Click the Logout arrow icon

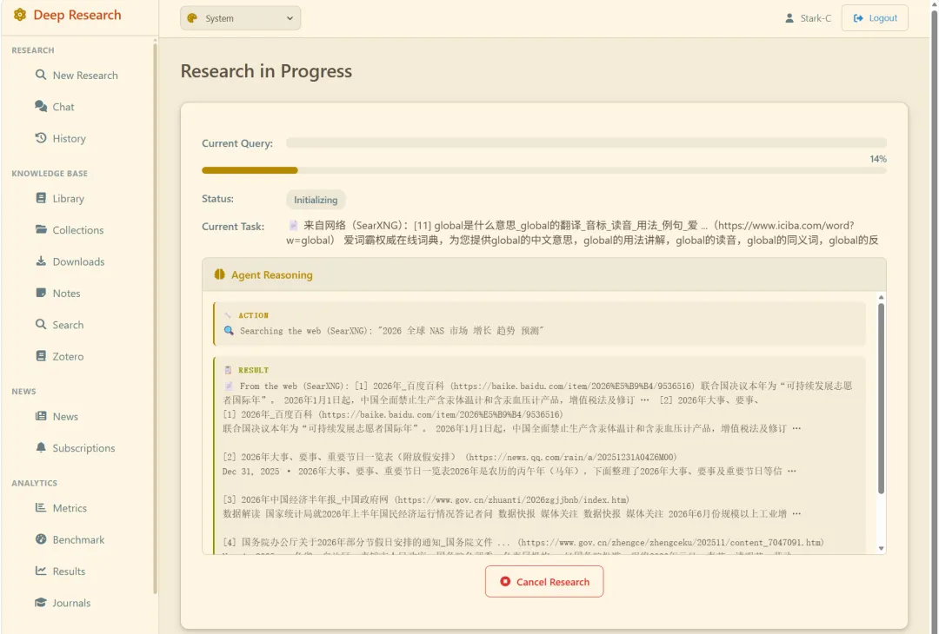(x=858, y=18)
